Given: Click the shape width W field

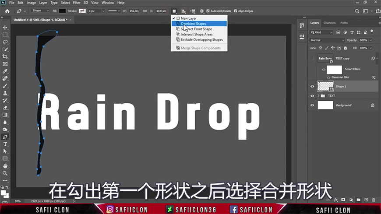Looking at the screenshot, I should (x=134, y=11).
